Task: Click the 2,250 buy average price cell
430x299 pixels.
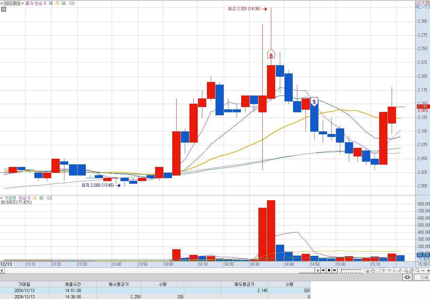Action: [x=119, y=296]
